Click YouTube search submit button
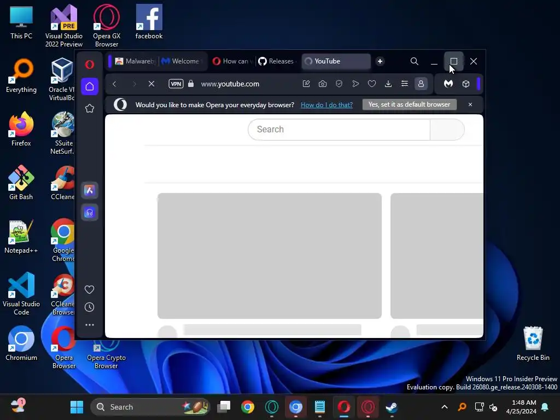Viewport: 560px width, 420px height. (447, 129)
